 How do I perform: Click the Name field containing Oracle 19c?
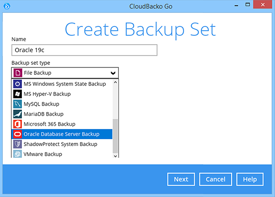click(84, 50)
